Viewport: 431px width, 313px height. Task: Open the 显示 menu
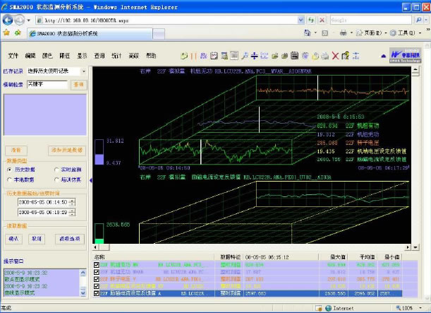pyautogui.click(x=82, y=56)
